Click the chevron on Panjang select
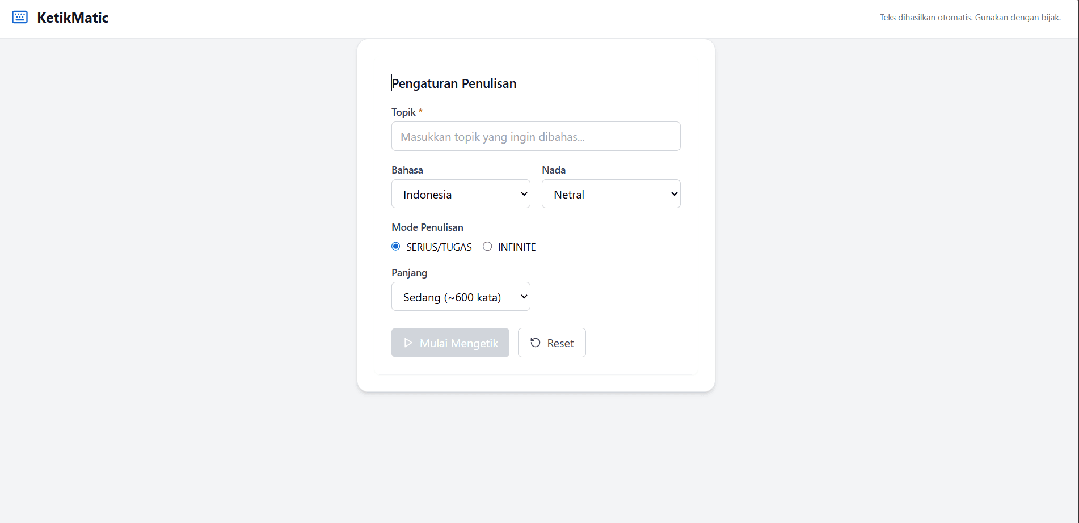 (x=524, y=297)
